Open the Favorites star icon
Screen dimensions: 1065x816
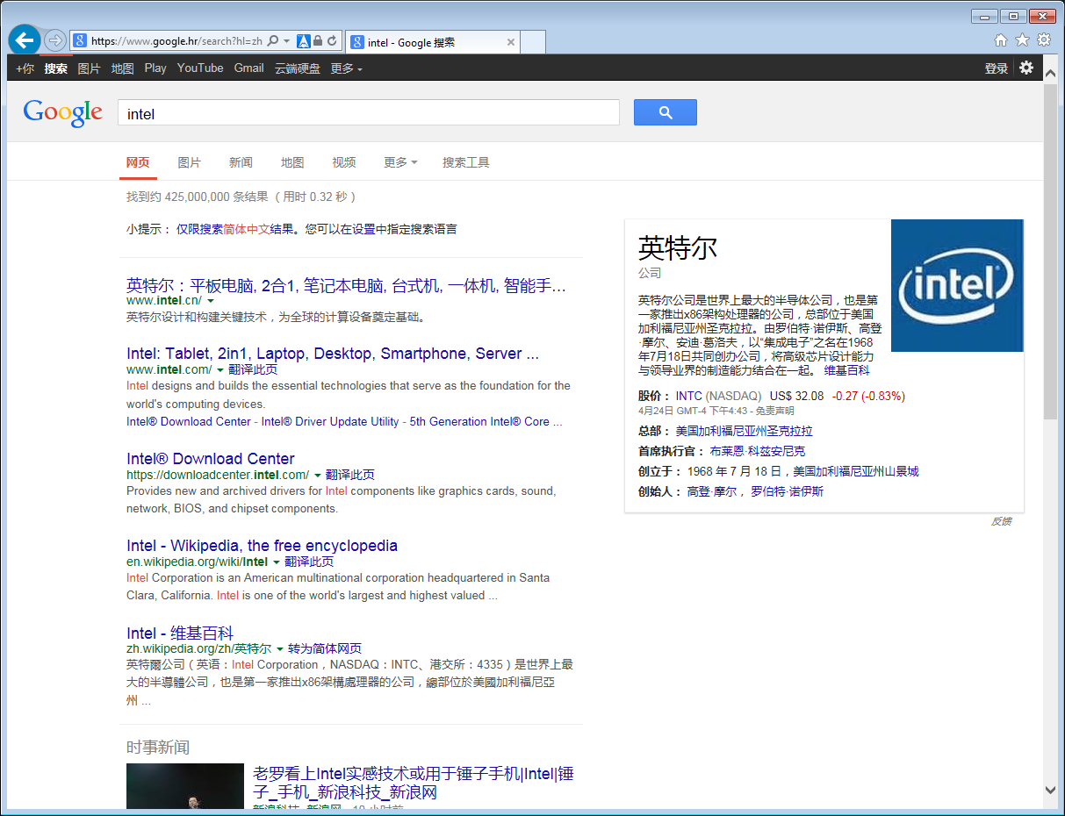click(x=1022, y=40)
